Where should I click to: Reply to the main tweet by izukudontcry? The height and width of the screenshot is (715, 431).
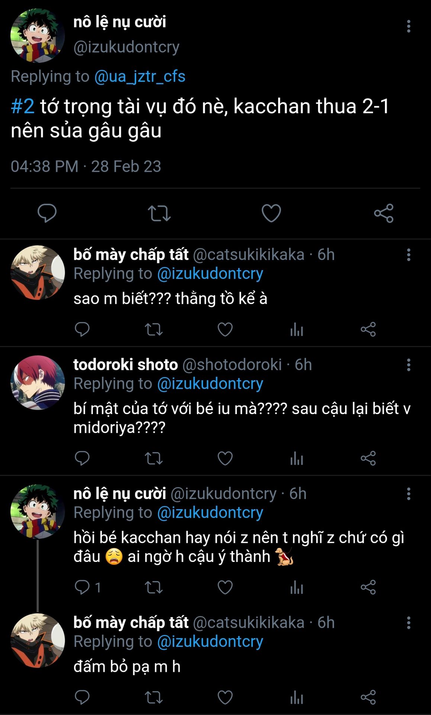(47, 213)
